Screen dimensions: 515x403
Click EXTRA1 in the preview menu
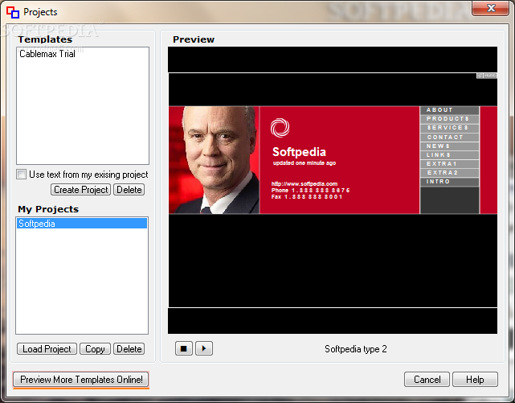[x=449, y=164]
